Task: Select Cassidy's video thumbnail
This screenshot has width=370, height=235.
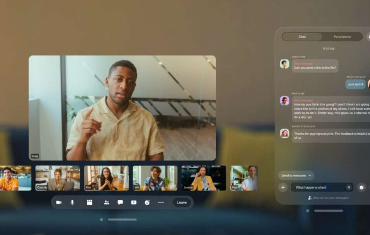Action: tap(58, 178)
